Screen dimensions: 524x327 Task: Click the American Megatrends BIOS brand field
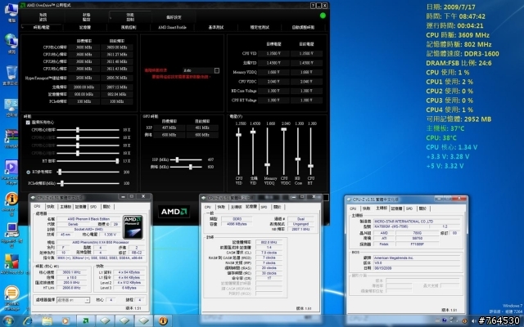[x=417, y=258]
